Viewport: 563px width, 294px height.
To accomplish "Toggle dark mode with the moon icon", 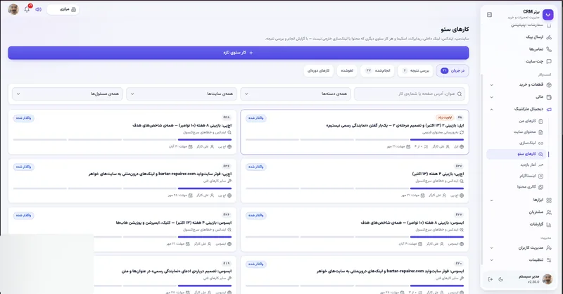I will [500, 279].
